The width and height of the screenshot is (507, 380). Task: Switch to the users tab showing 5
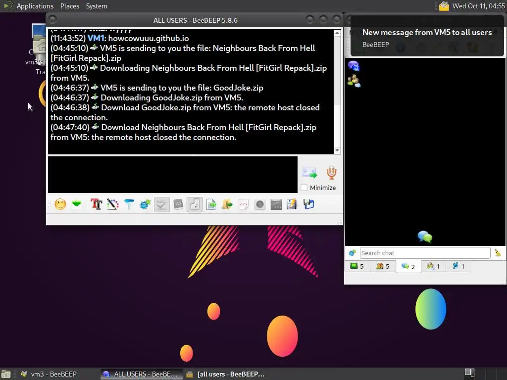(x=383, y=266)
